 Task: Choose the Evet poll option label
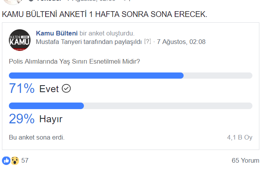point(49,89)
